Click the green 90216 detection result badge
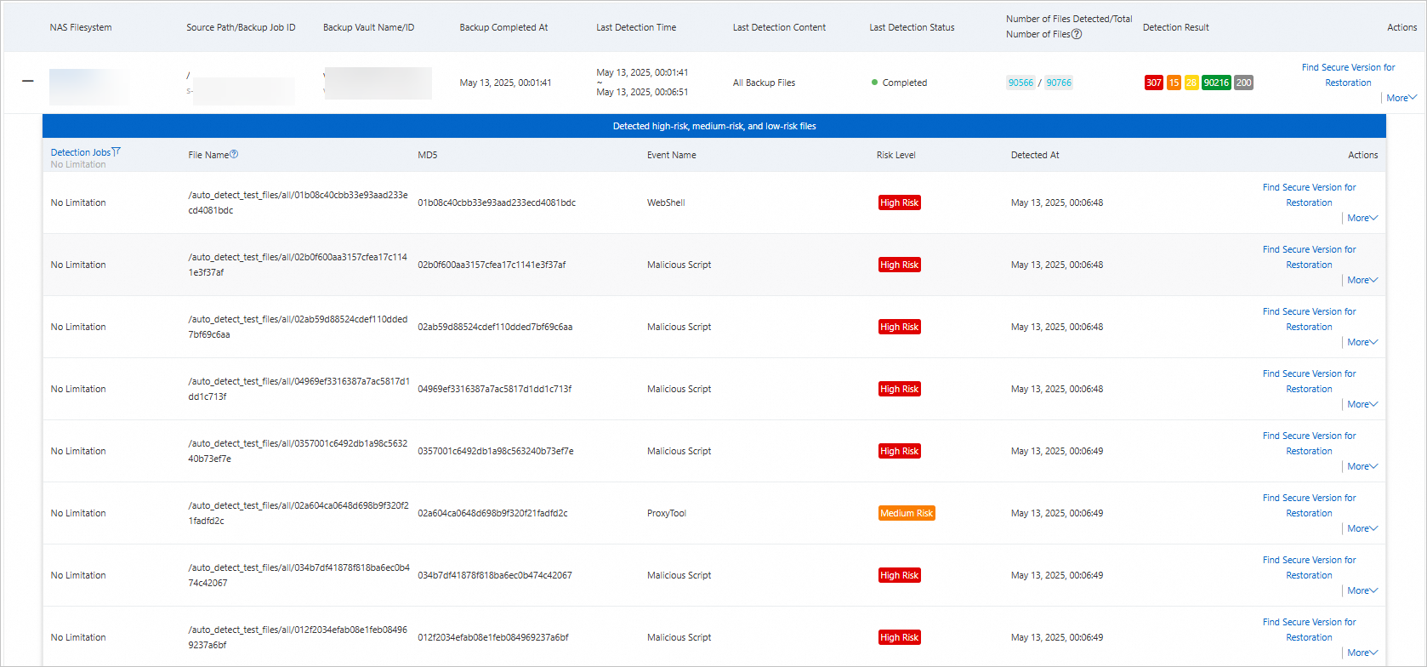 coord(1216,83)
